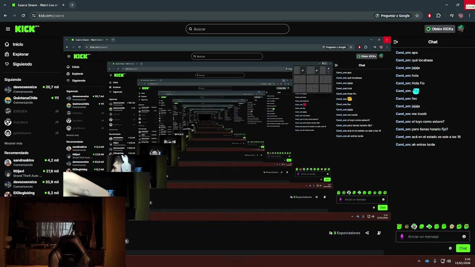Click Preguntar a Google in the address bar
This screenshot has height=267, width=475.
[x=392, y=16]
